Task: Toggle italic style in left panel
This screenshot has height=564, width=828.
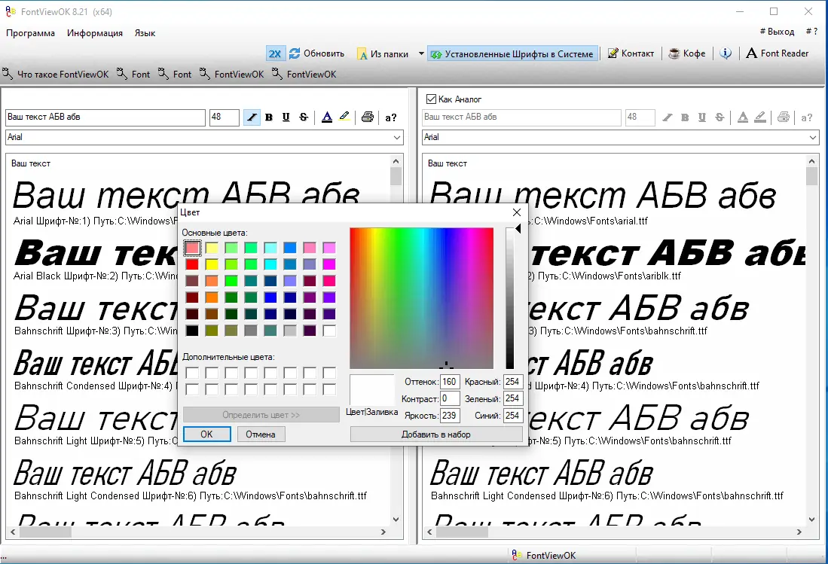Action: [x=252, y=117]
